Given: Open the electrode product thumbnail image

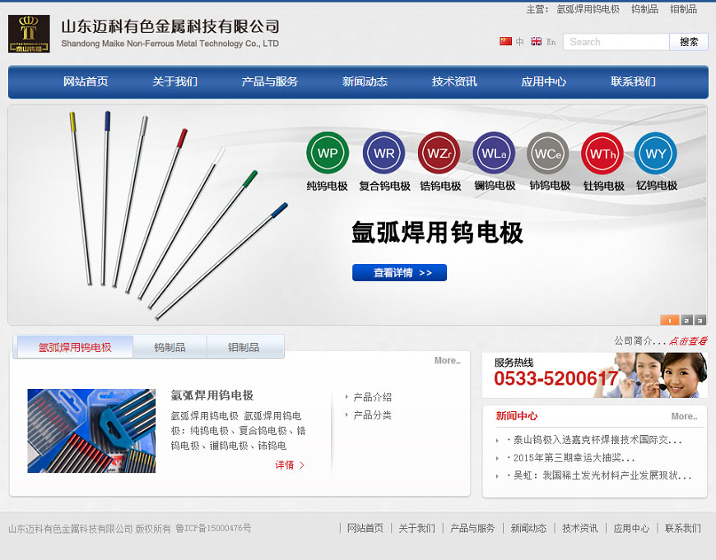Looking at the screenshot, I should pyautogui.click(x=91, y=430).
